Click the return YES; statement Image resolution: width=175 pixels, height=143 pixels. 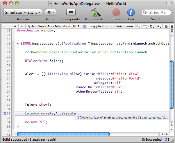click(36, 122)
